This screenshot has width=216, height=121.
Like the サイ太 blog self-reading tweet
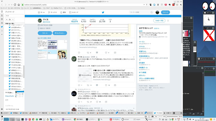click(x=106, y=85)
